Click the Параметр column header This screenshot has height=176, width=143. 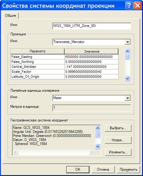(x=37, y=51)
